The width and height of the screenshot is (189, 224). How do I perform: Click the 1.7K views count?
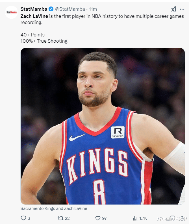coord(143,218)
